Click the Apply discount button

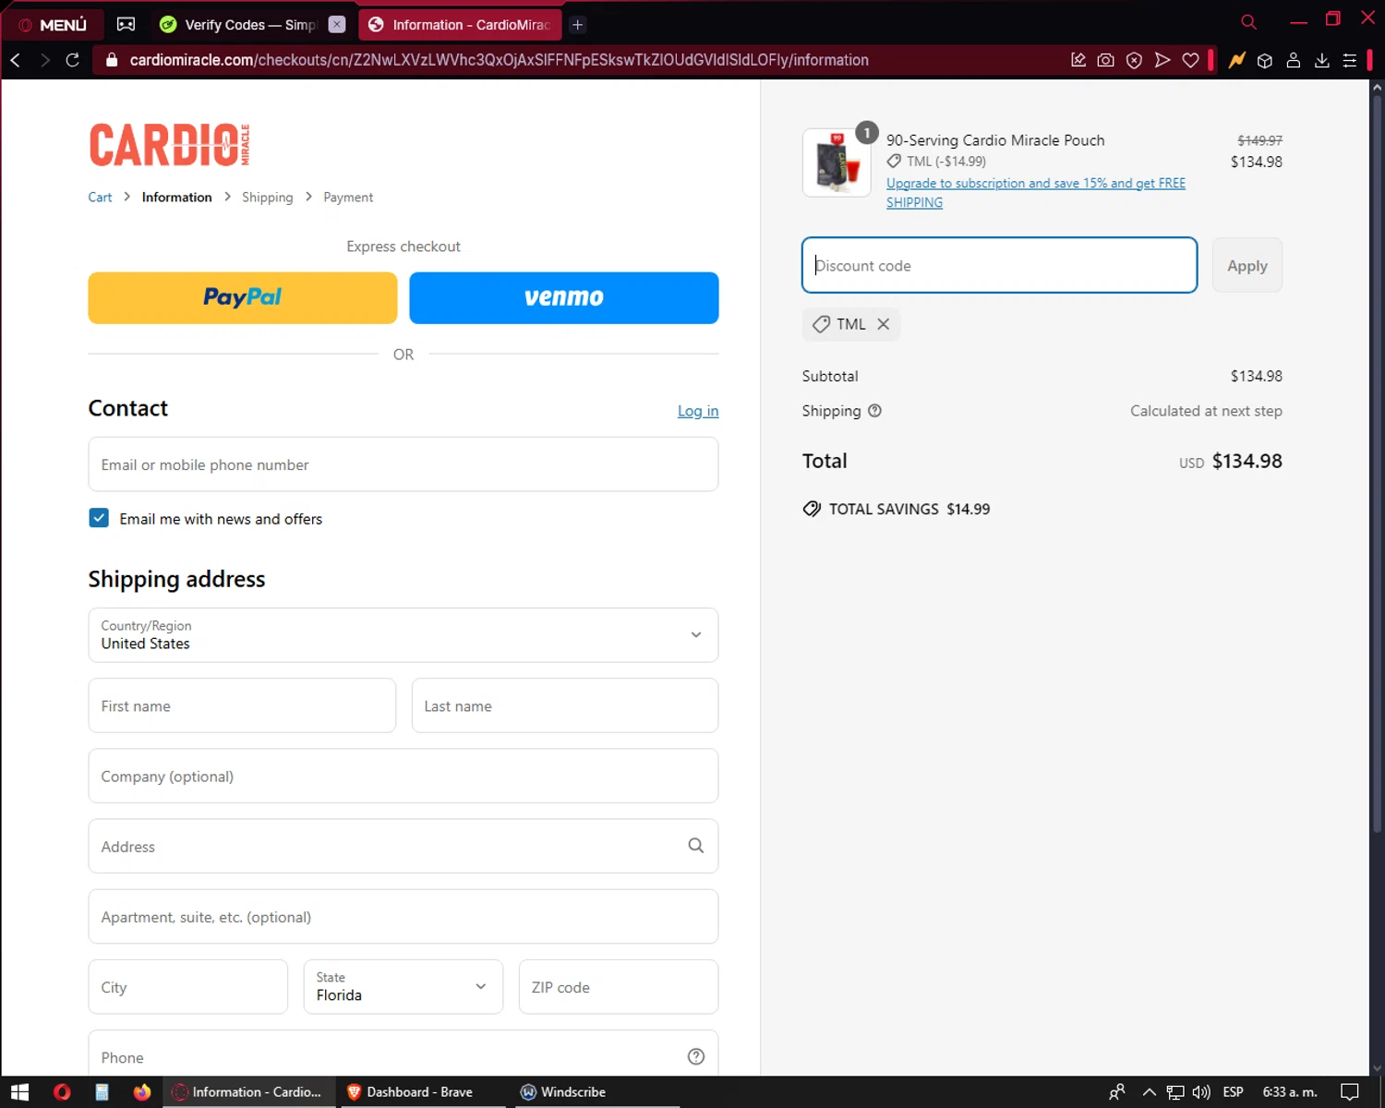click(x=1247, y=265)
